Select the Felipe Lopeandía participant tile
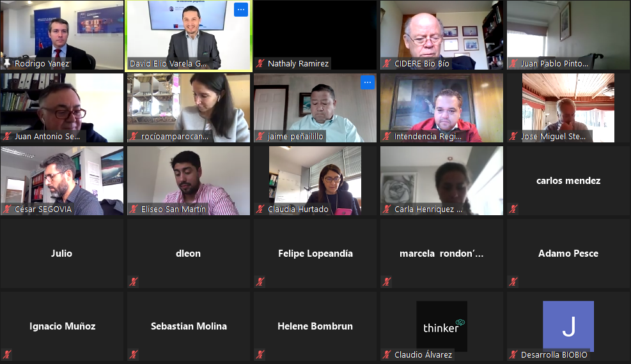This screenshot has height=364, width=631. pos(315,254)
